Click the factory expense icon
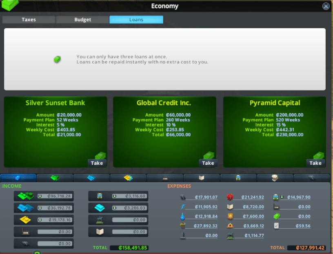 point(276,207)
